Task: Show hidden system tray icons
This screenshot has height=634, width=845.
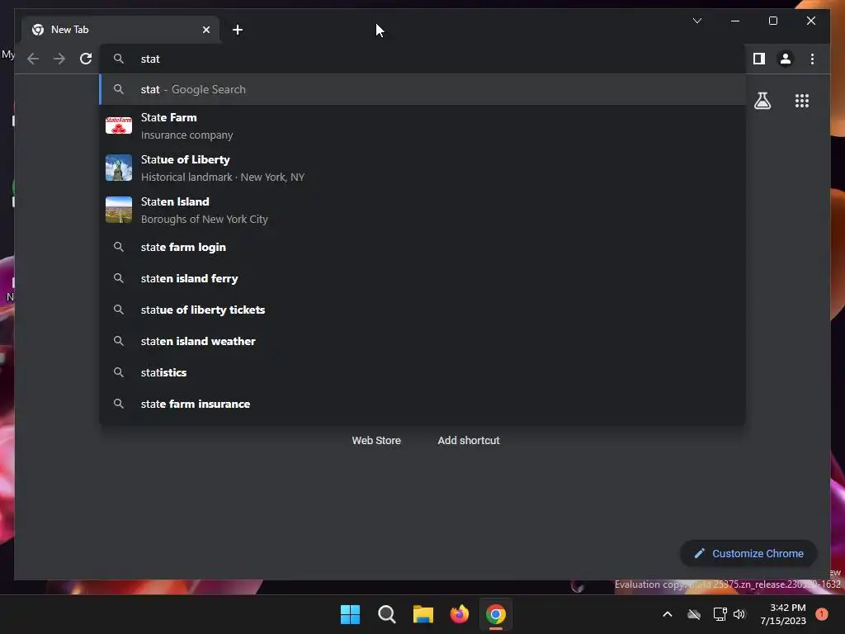Action: (x=667, y=614)
